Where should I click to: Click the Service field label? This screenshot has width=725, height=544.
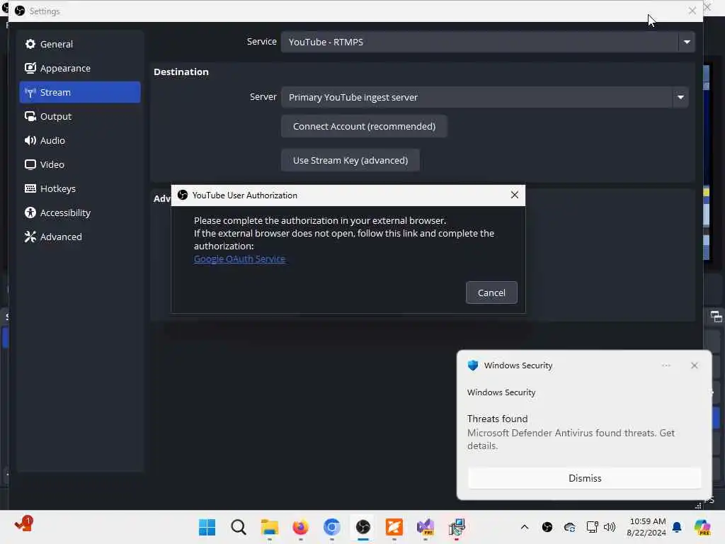261,41
